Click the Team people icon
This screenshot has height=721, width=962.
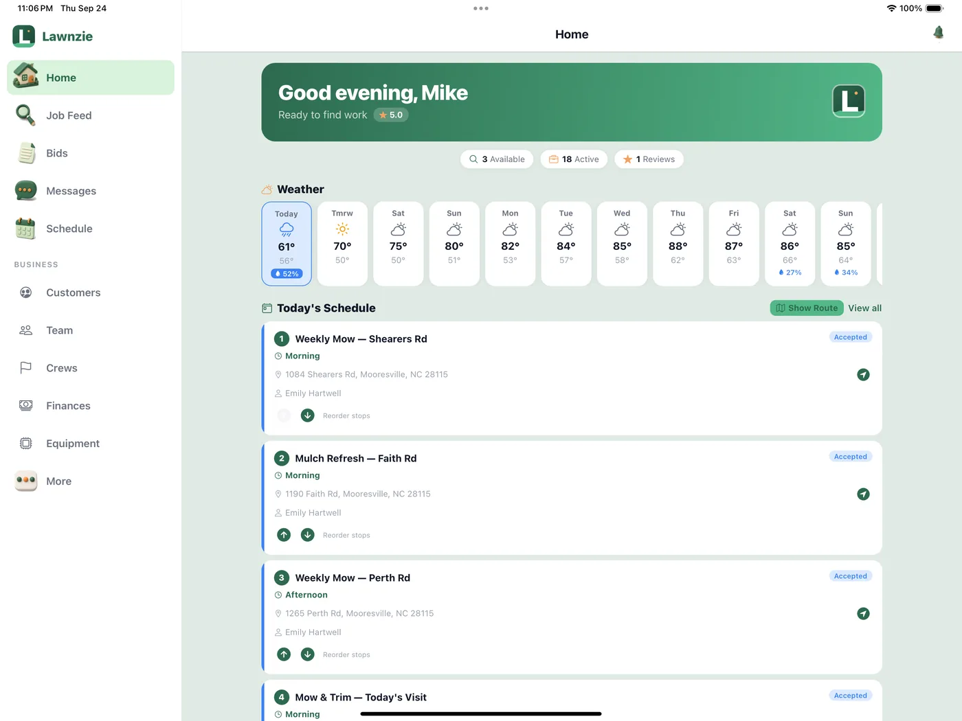[25, 330]
